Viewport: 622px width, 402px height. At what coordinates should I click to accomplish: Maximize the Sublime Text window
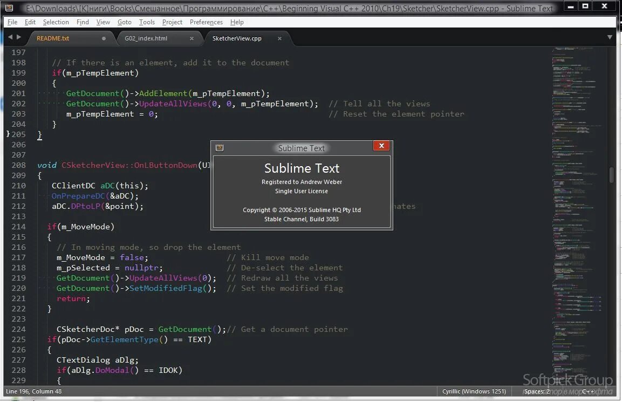[x=585, y=6]
